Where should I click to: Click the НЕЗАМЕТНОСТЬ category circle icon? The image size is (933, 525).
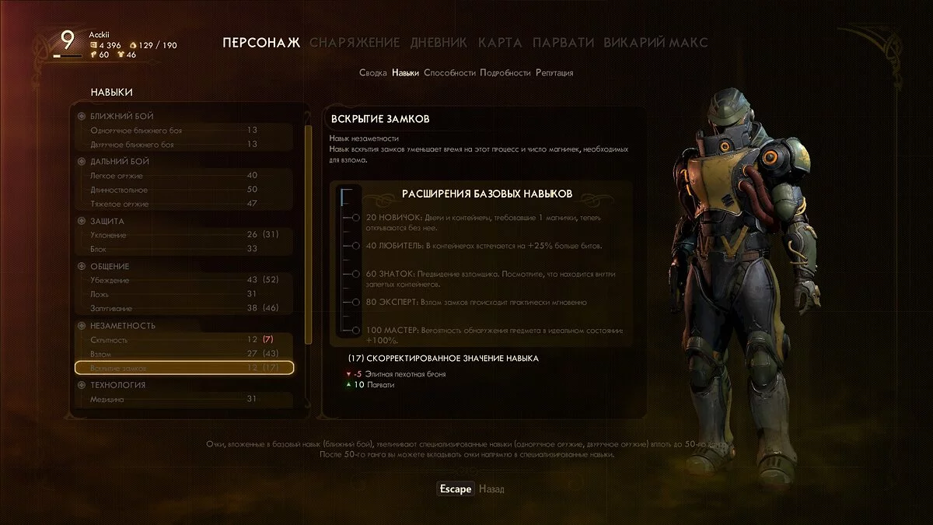[x=82, y=325]
